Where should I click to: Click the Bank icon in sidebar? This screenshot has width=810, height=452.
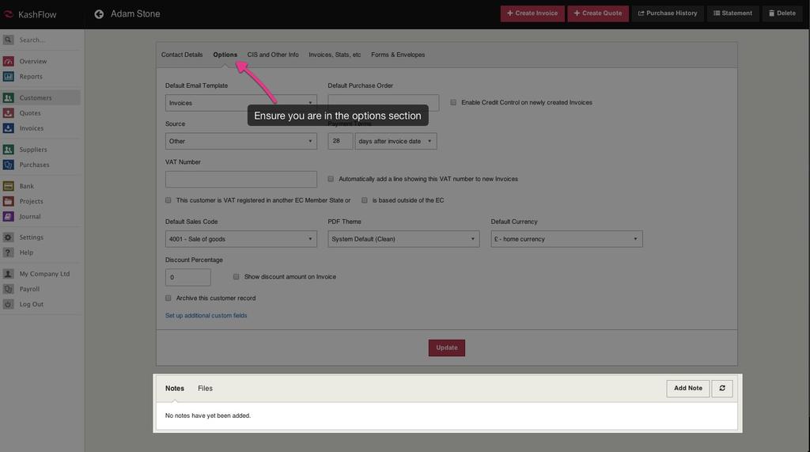9,186
